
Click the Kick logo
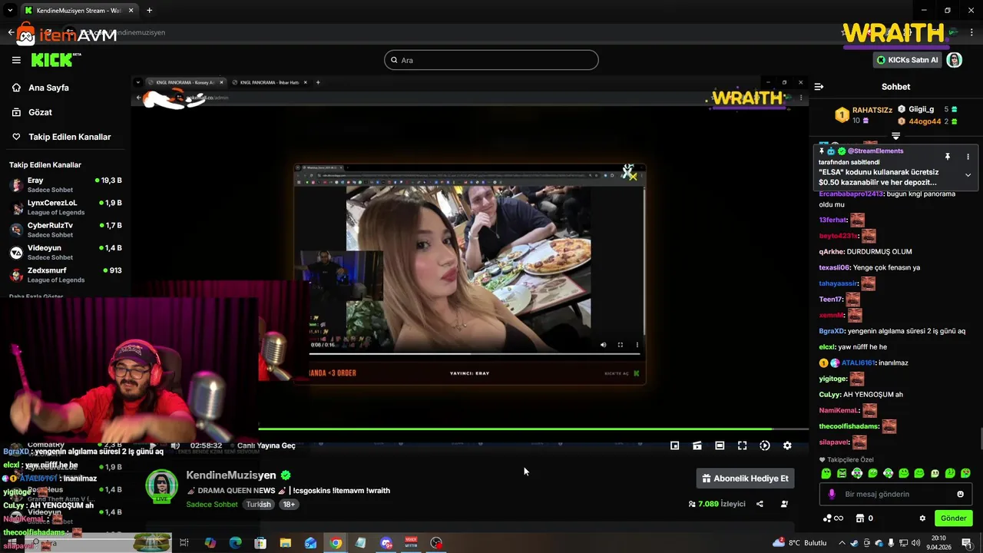(56, 60)
